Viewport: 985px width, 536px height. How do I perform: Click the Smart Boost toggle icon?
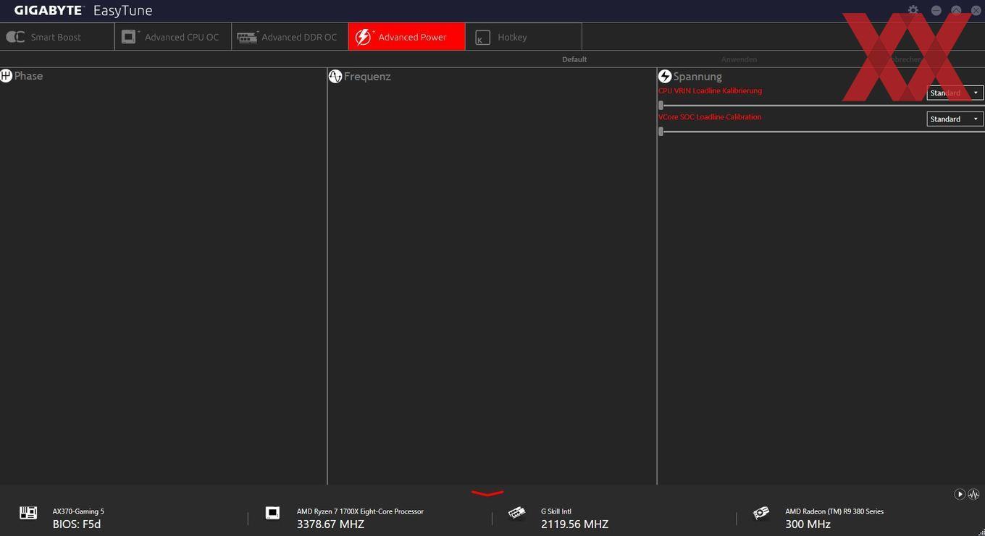click(15, 37)
